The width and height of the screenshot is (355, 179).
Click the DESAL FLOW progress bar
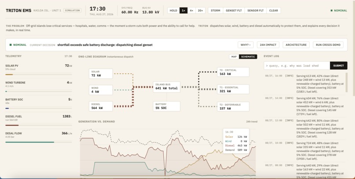[x=38, y=142]
